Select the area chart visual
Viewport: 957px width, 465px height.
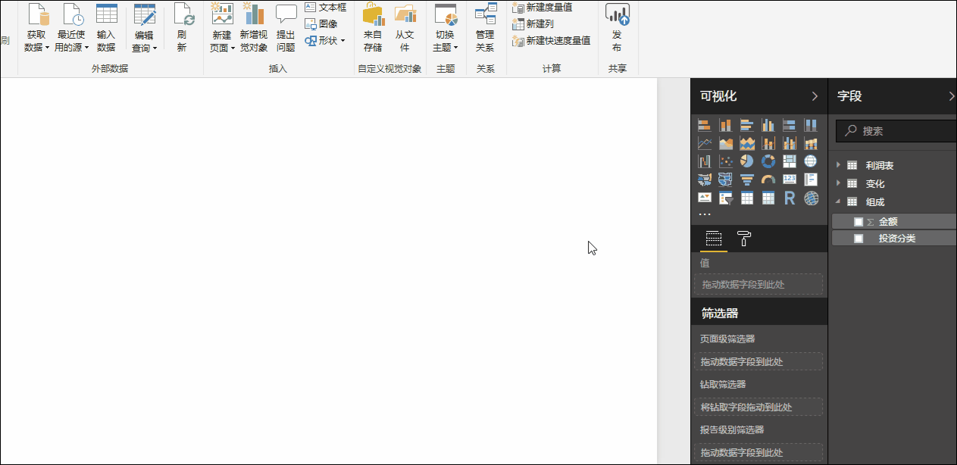pos(726,143)
